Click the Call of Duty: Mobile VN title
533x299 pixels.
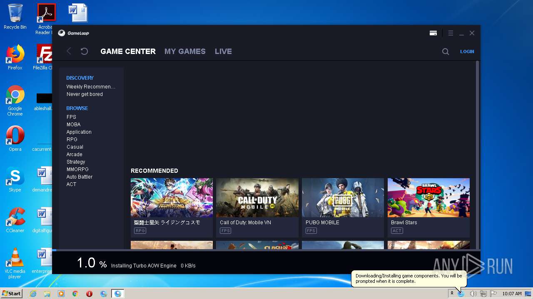tap(245, 223)
